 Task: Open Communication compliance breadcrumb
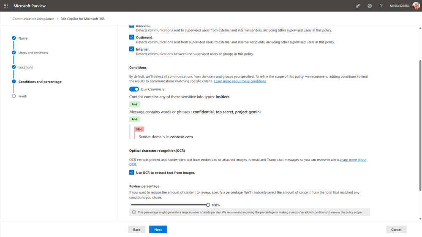click(33, 19)
